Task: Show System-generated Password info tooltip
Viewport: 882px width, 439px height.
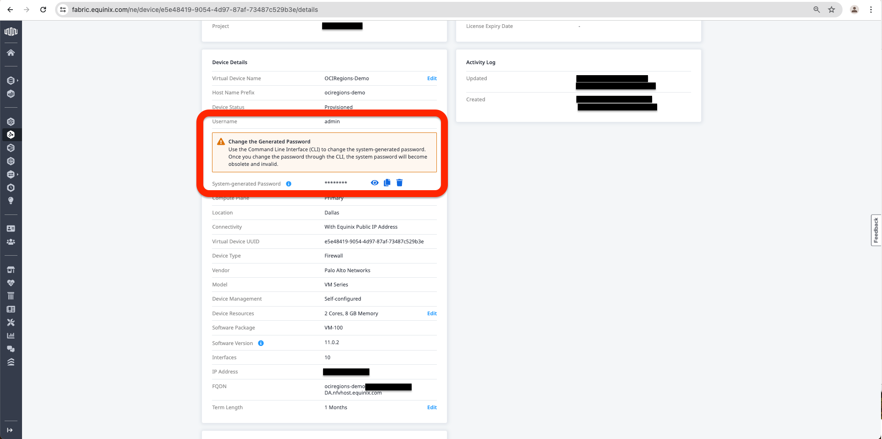Action: pos(289,184)
